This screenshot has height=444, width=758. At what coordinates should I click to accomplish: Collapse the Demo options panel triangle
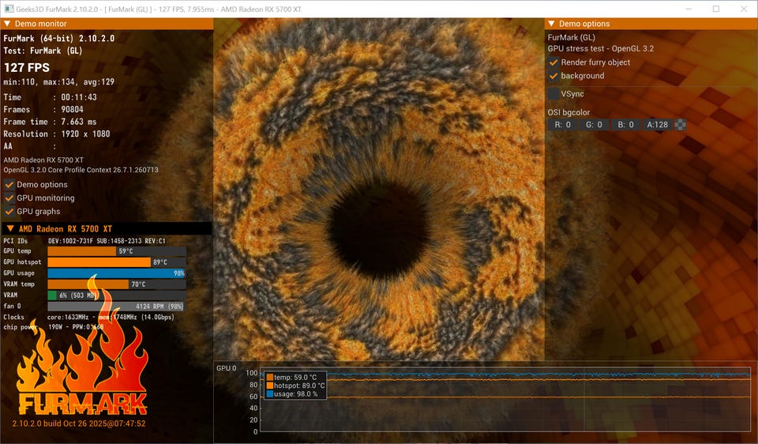(552, 24)
